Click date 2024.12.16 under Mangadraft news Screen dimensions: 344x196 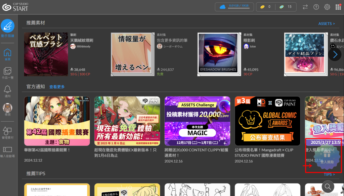pos(244,161)
